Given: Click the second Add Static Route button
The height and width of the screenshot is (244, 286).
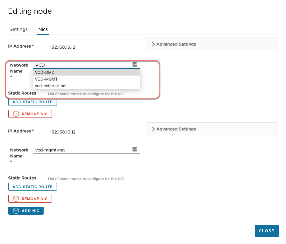Looking at the screenshot, I should click(33, 187).
